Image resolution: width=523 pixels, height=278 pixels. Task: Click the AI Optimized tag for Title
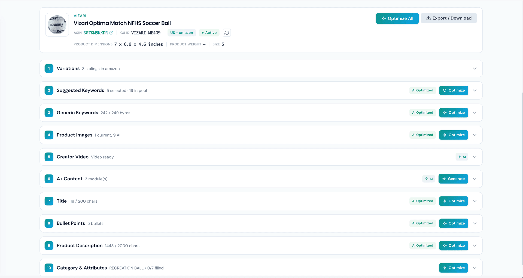(422, 201)
